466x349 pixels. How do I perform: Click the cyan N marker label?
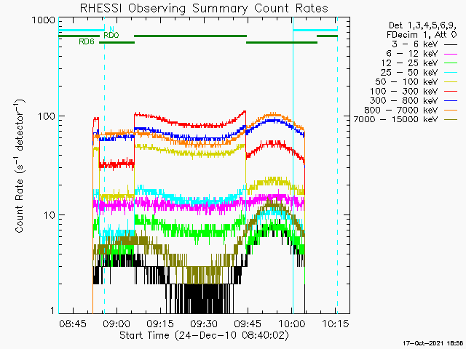(111, 28)
